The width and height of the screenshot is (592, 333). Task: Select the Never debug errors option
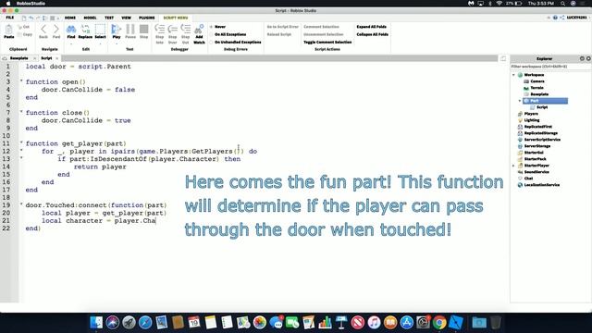218,27
